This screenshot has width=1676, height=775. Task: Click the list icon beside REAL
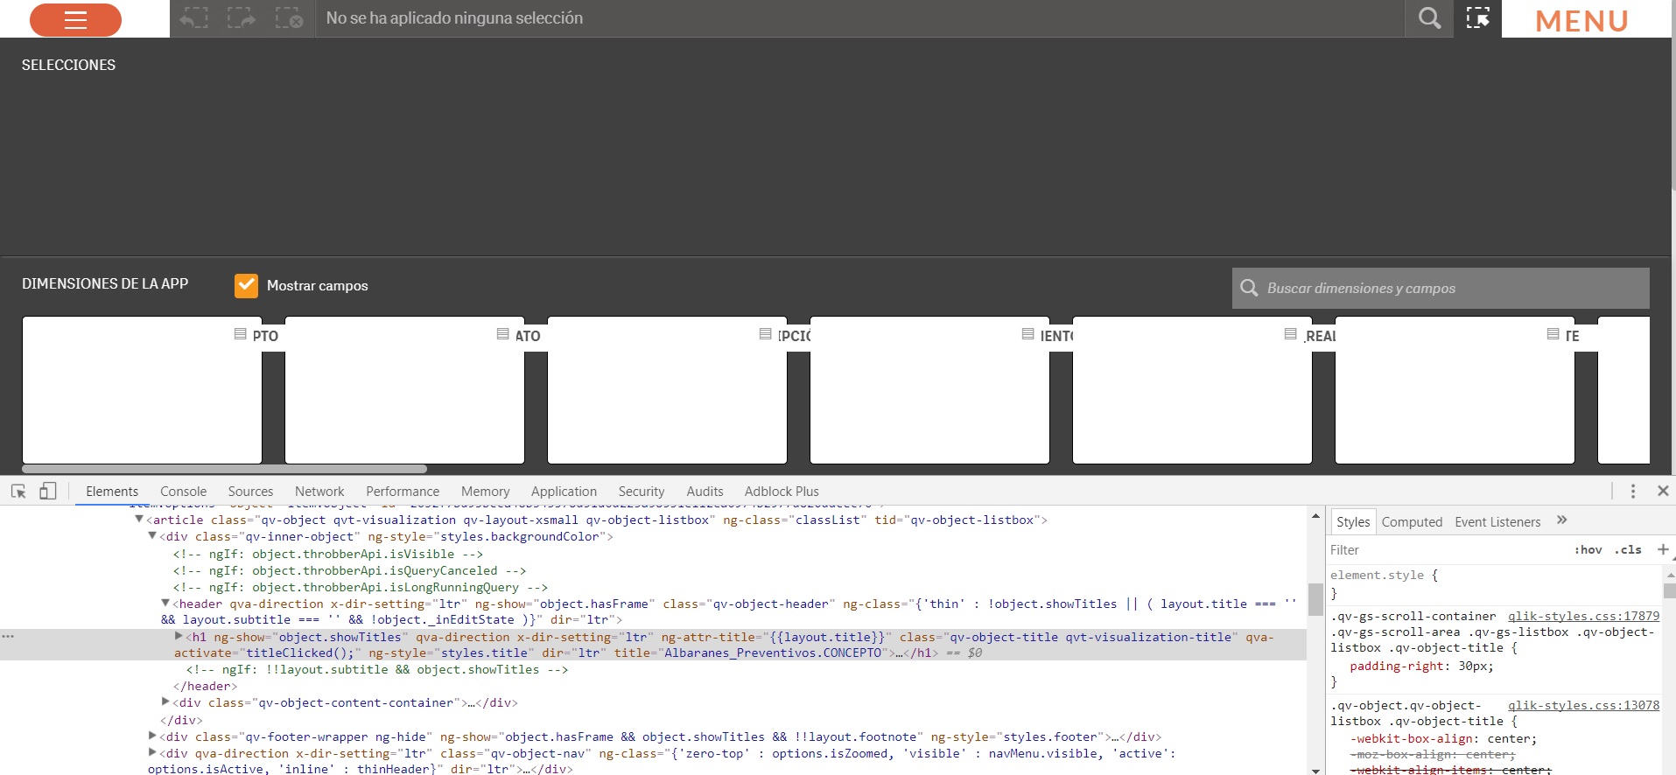click(x=1290, y=334)
